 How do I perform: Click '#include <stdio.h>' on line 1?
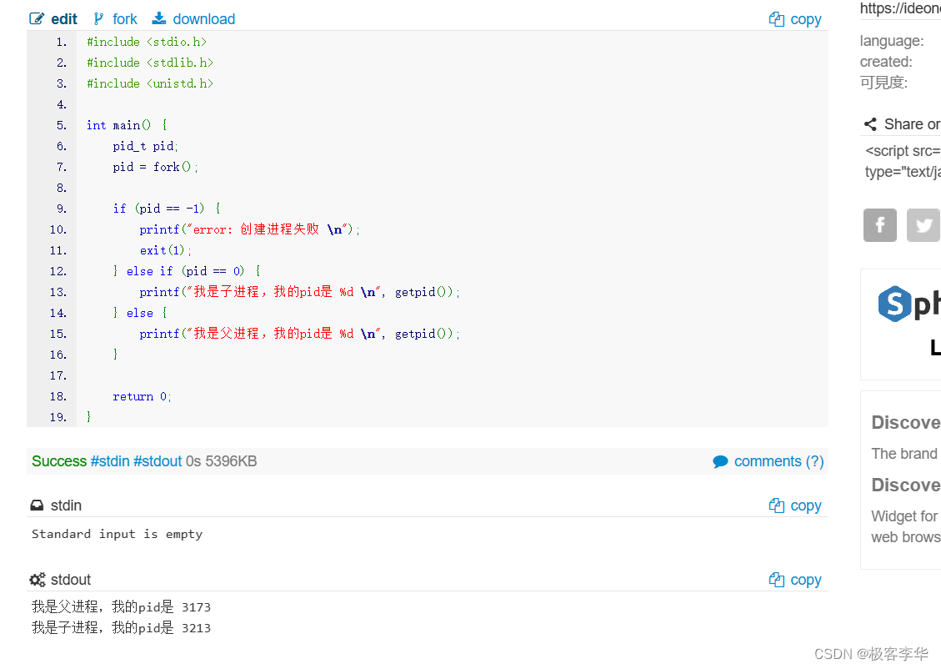[x=147, y=42]
